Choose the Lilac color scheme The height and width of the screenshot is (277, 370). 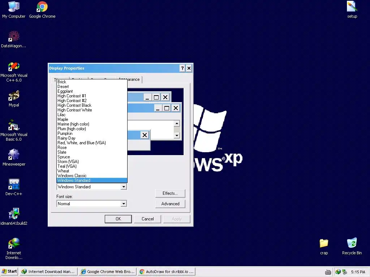tap(92, 115)
